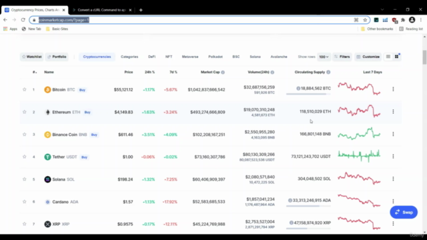
Task: Toggle the Binance Coin watchlist star
Action: pos(24,135)
